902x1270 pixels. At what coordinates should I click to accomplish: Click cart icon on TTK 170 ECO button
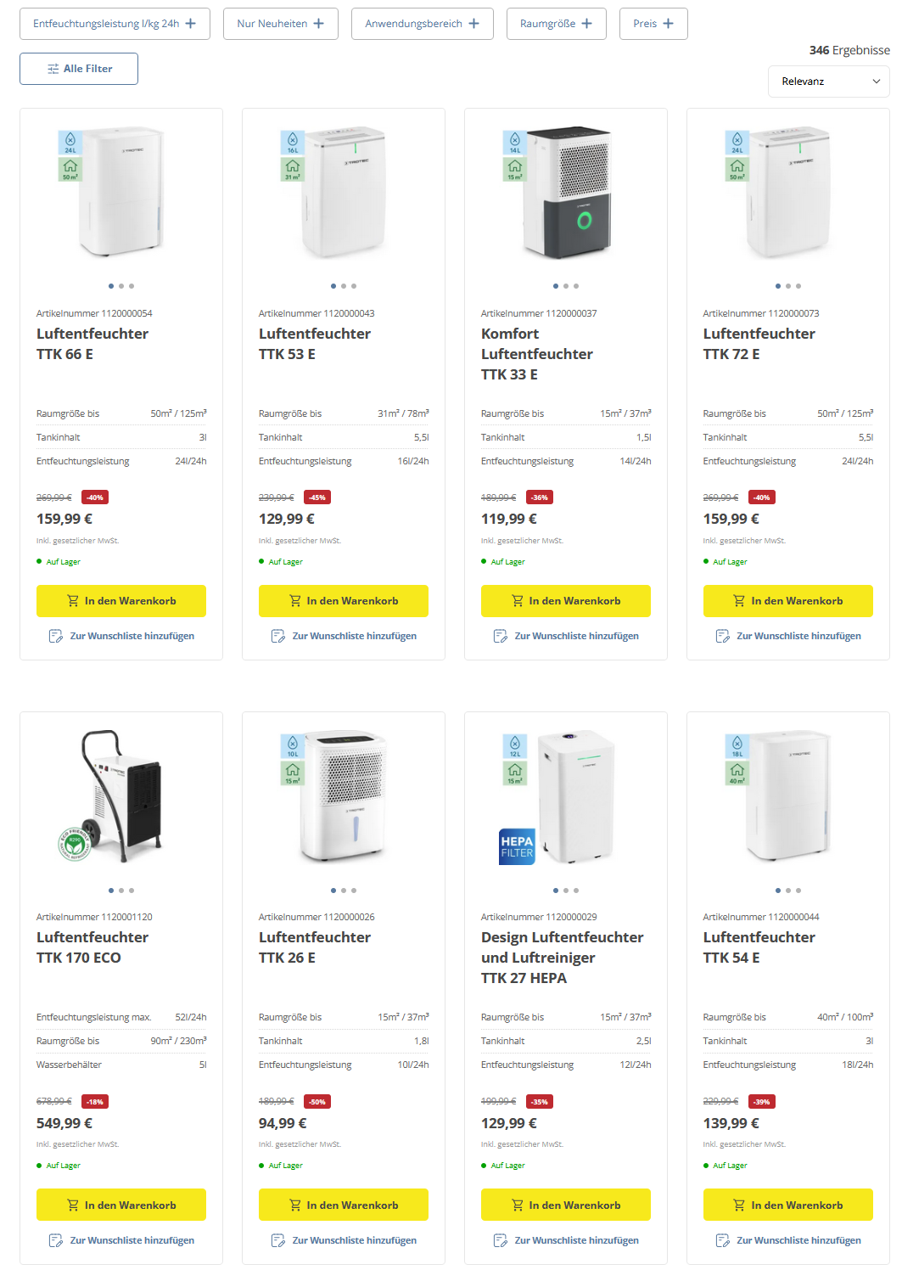coord(73,1205)
